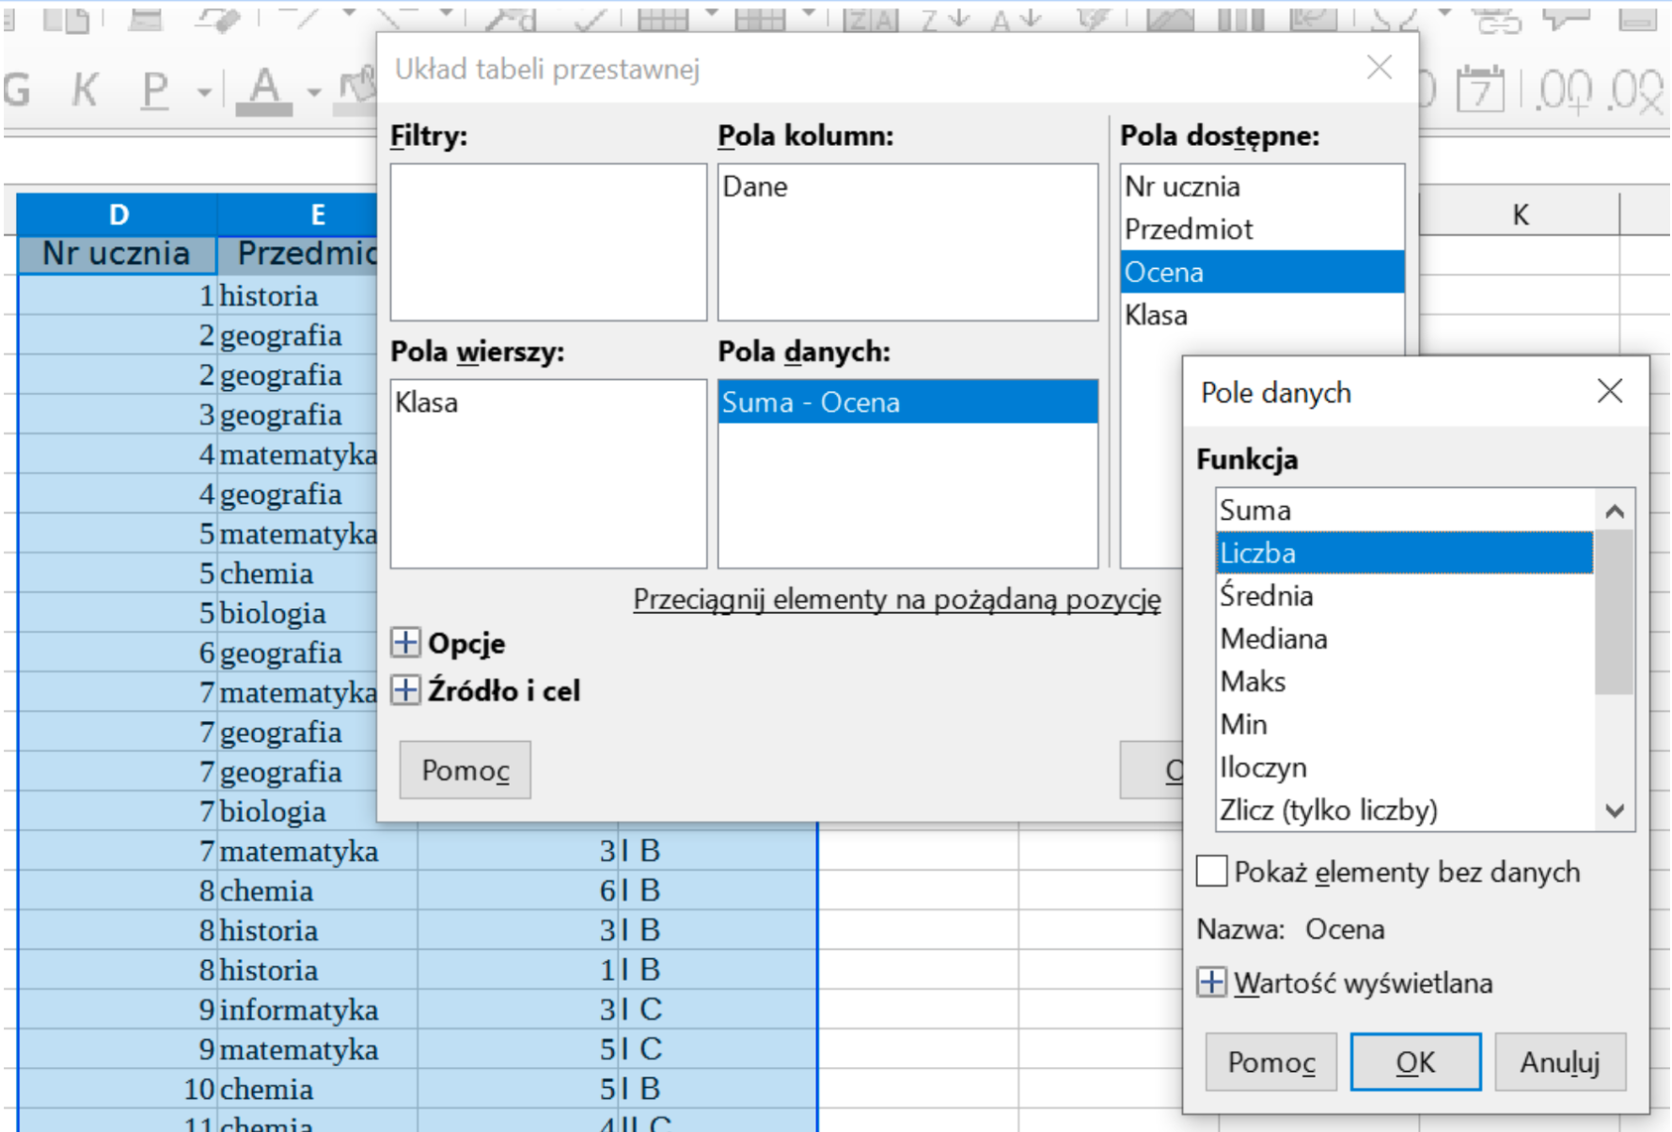Click the date format calendar icon
The height and width of the screenshot is (1132, 1672).
1480,91
